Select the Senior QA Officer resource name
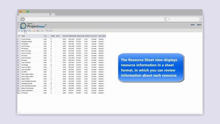The width and height of the screenshot is (220, 124). pos(26,67)
